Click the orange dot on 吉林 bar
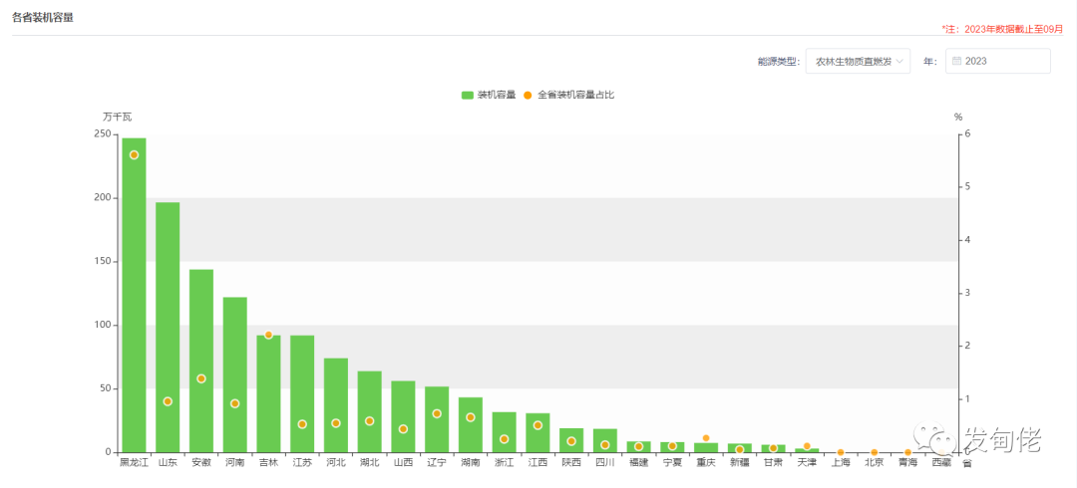 click(x=268, y=335)
